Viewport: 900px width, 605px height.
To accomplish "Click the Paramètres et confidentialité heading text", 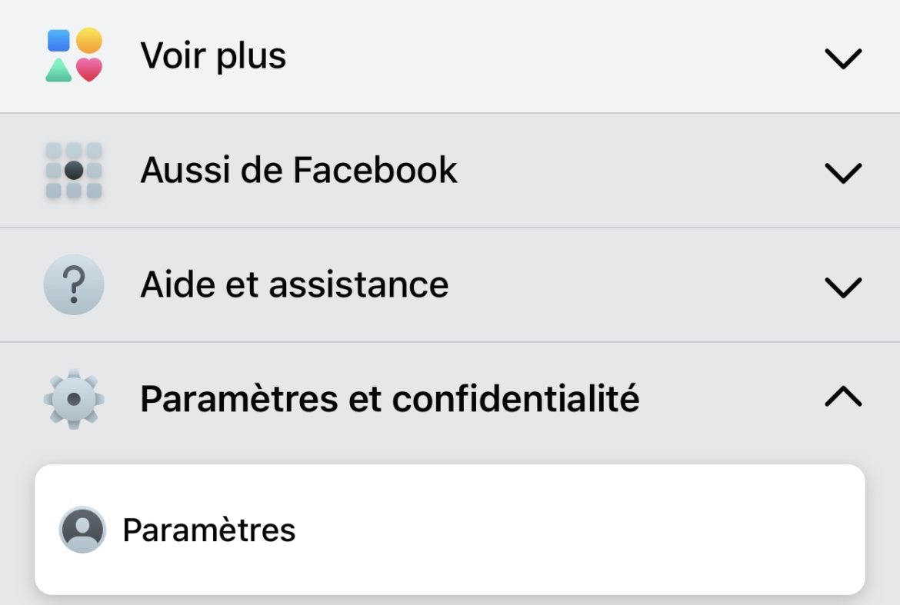I will tap(389, 399).
